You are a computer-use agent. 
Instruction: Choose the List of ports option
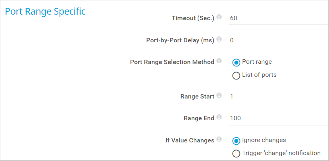236,75
